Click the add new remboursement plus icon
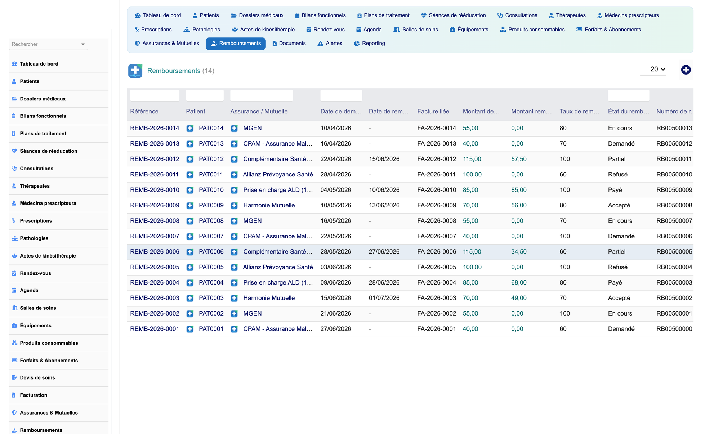This screenshot has height=434, width=701. (x=686, y=70)
